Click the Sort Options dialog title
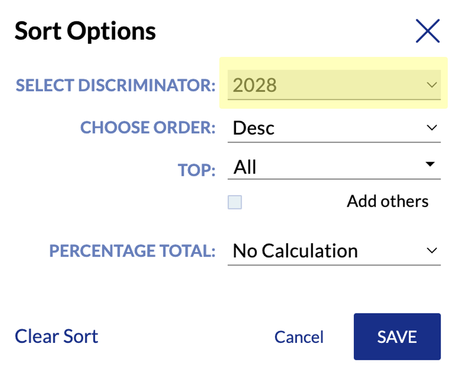The image size is (463, 378). pyautogui.click(x=85, y=31)
